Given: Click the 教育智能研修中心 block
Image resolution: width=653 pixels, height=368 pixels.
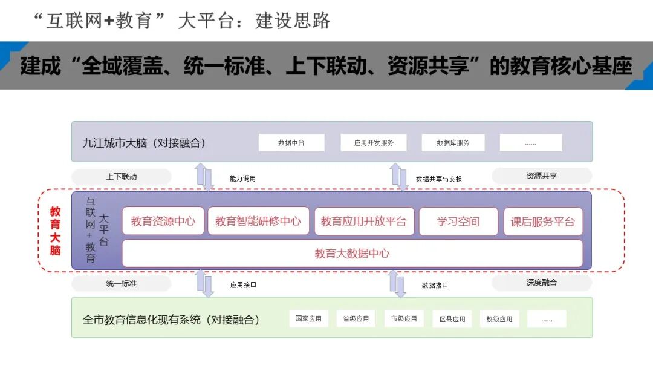Looking at the screenshot, I should 259,221.
